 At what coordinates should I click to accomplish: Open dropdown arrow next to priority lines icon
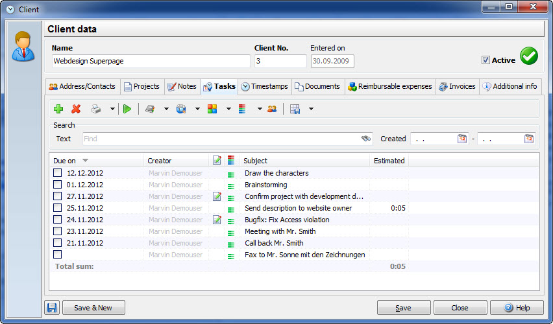pos(260,109)
